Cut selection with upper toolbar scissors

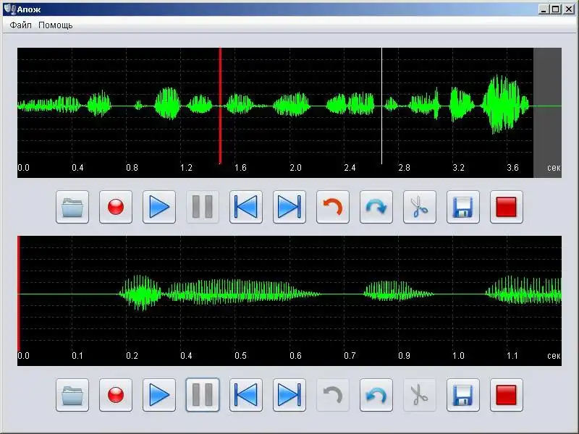[420, 207]
